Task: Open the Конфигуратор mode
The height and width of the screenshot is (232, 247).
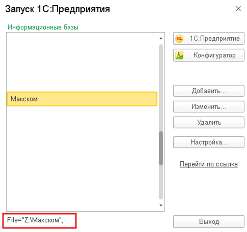Action: (x=209, y=55)
